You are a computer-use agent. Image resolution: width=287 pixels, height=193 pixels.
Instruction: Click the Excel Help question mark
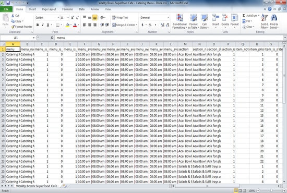point(270,9)
